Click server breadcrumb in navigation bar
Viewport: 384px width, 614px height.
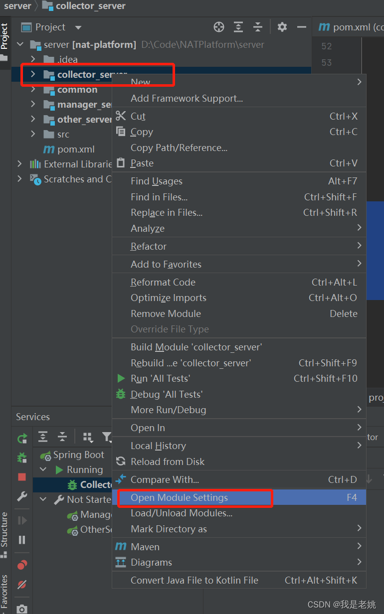click(x=17, y=6)
